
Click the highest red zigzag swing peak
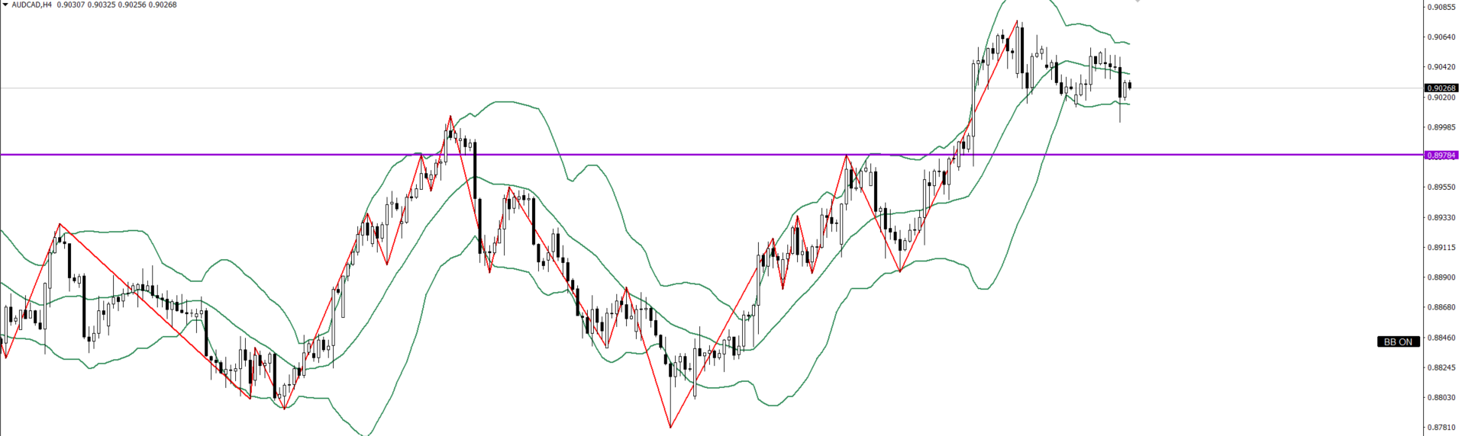[1017, 21]
